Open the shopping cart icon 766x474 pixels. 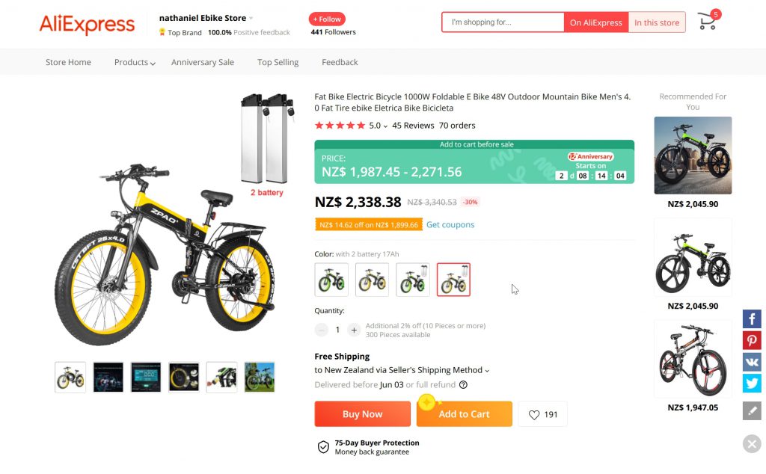tap(707, 22)
